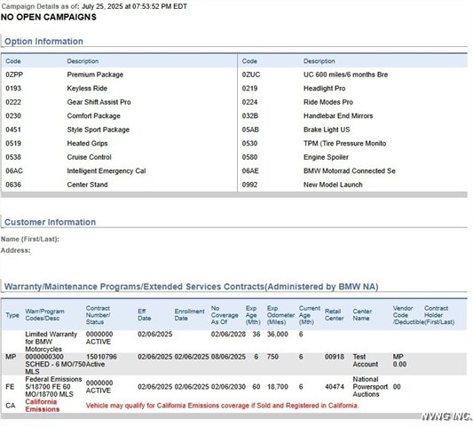Select the 36,000 odometer value
The image size is (473, 426).
point(277,335)
